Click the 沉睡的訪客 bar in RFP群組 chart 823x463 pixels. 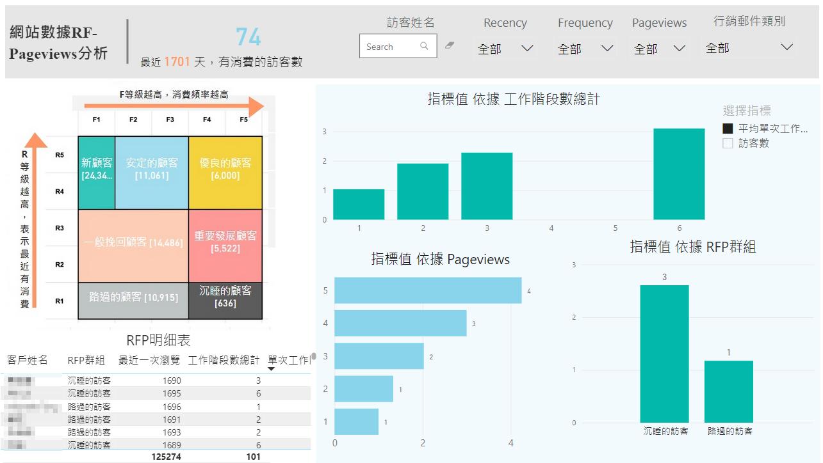664,353
